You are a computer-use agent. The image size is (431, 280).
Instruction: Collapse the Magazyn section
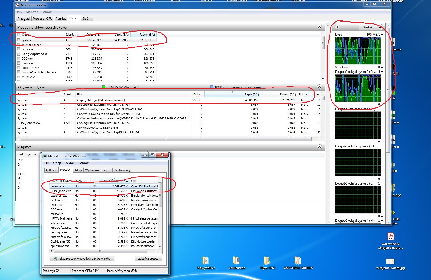pos(320,147)
